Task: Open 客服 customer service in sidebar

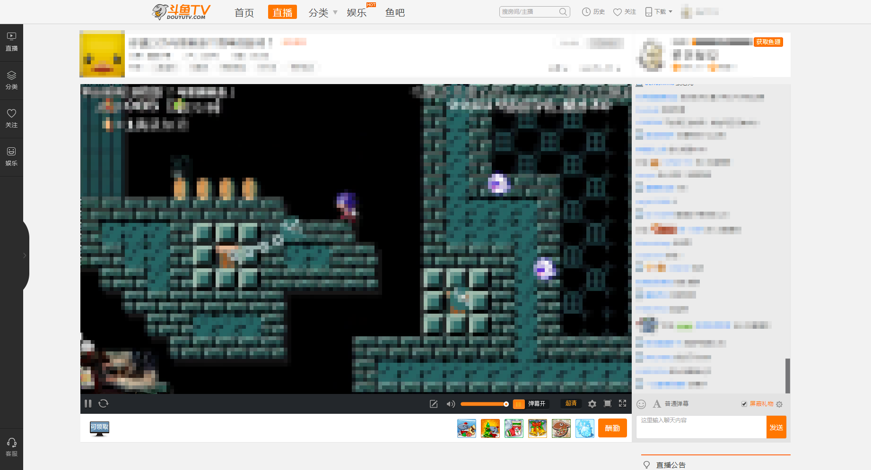Action: click(x=11, y=447)
